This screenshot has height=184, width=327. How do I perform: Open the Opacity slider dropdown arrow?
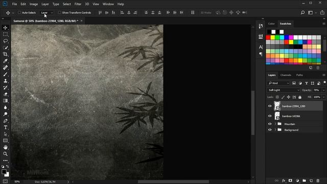point(323,90)
